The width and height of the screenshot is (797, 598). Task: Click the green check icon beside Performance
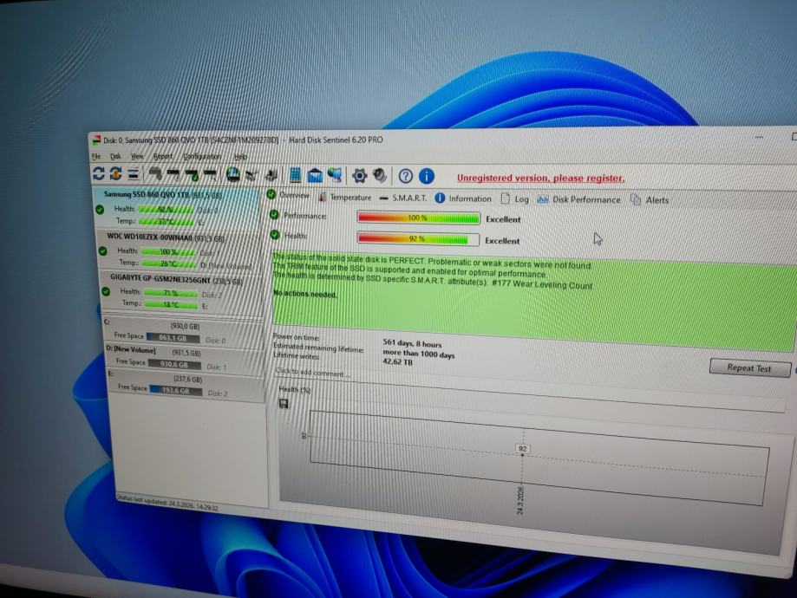click(274, 215)
